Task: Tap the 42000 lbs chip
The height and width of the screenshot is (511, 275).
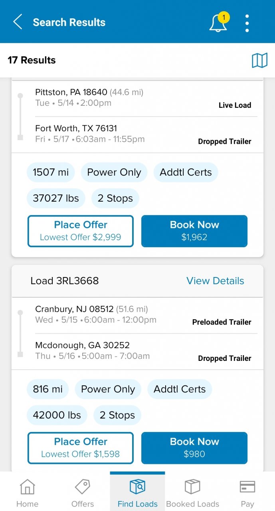Action: (x=57, y=415)
